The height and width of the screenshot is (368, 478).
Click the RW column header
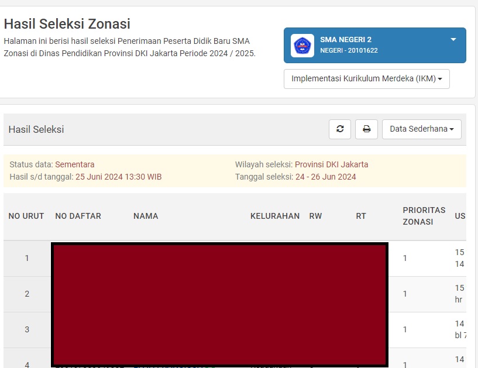coord(314,216)
